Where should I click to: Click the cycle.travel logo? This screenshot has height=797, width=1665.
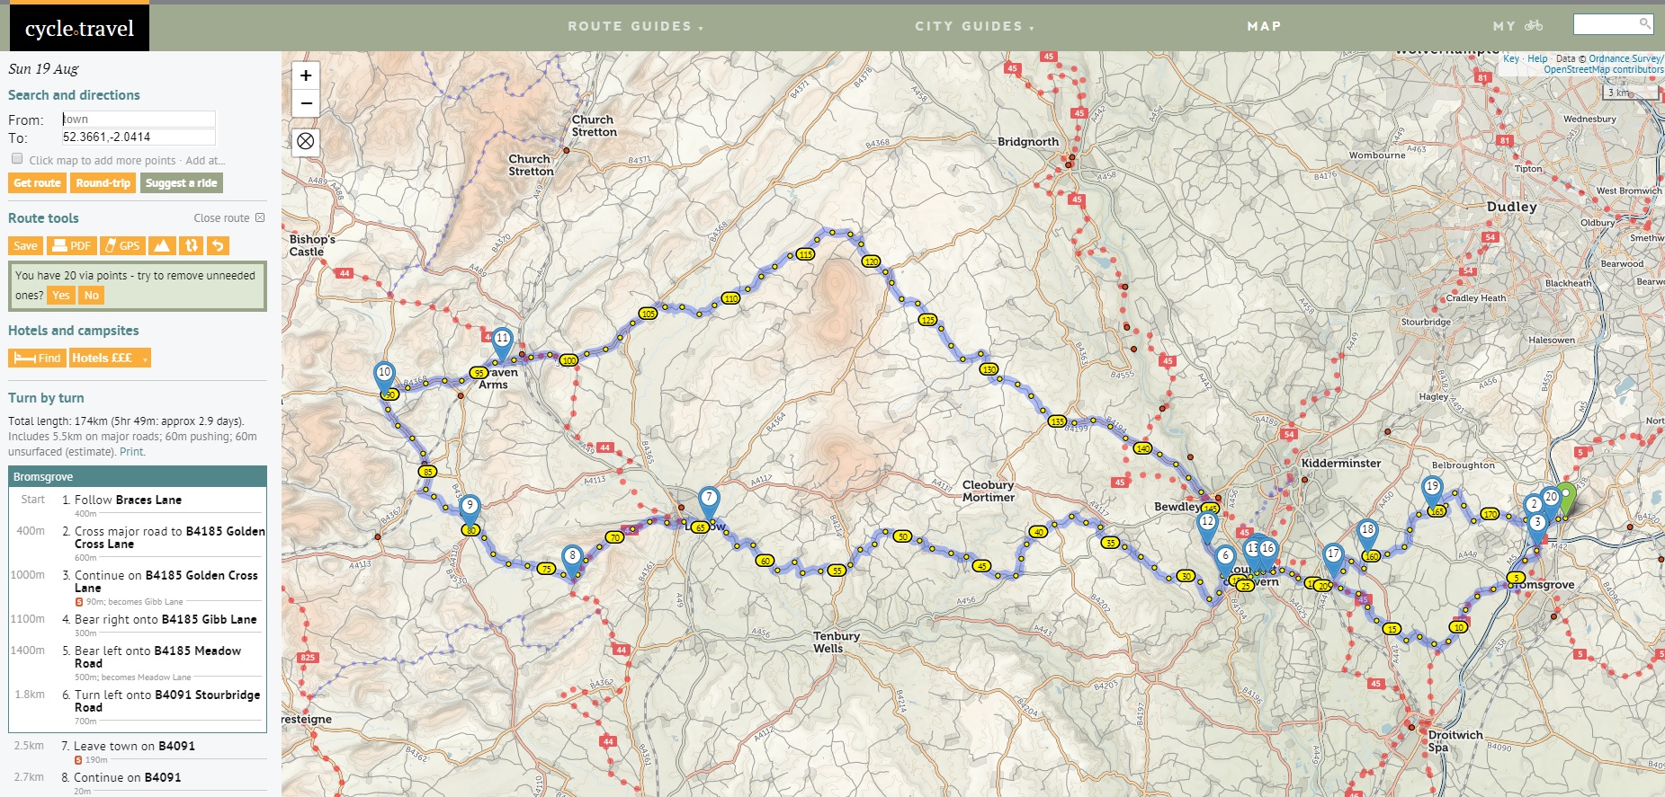tap(79, 28)
